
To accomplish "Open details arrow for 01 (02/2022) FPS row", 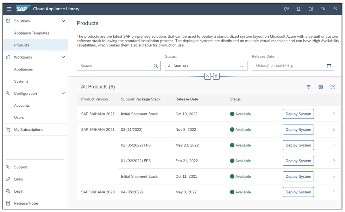I will tap(334, 161).
